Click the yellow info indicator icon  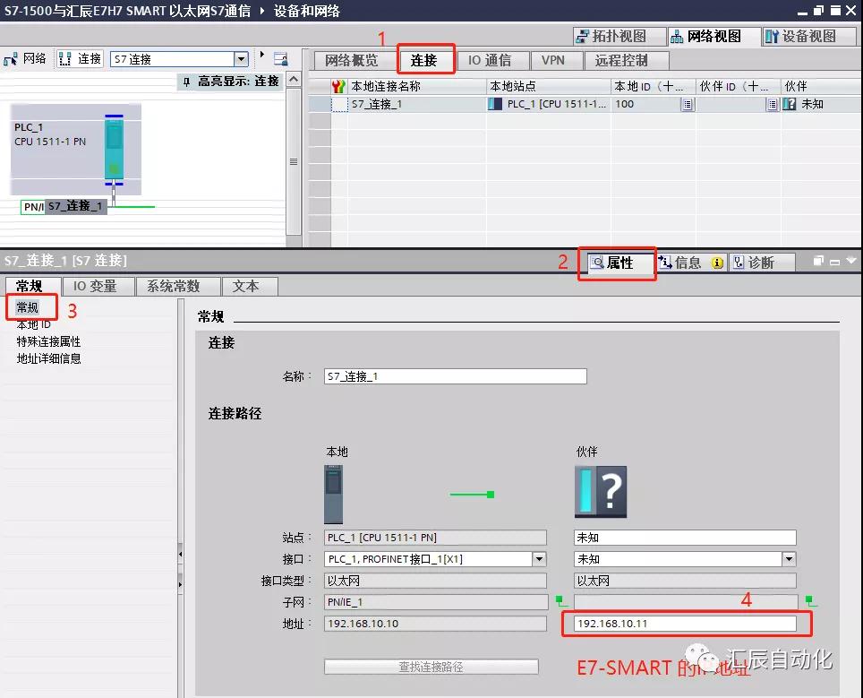(717, 263)
